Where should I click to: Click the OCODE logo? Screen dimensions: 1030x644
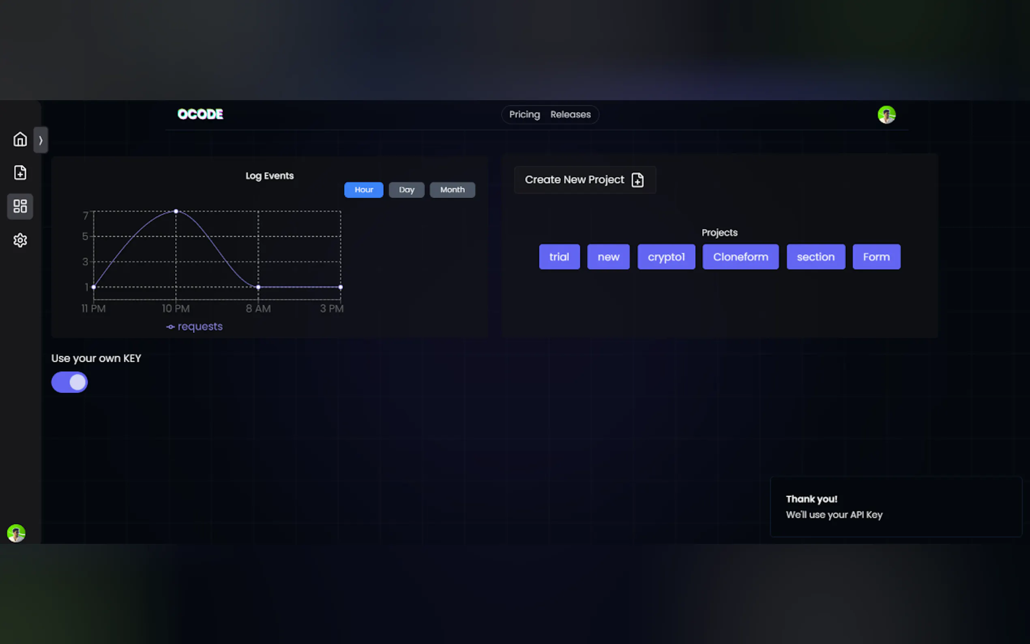click(200, 114)
